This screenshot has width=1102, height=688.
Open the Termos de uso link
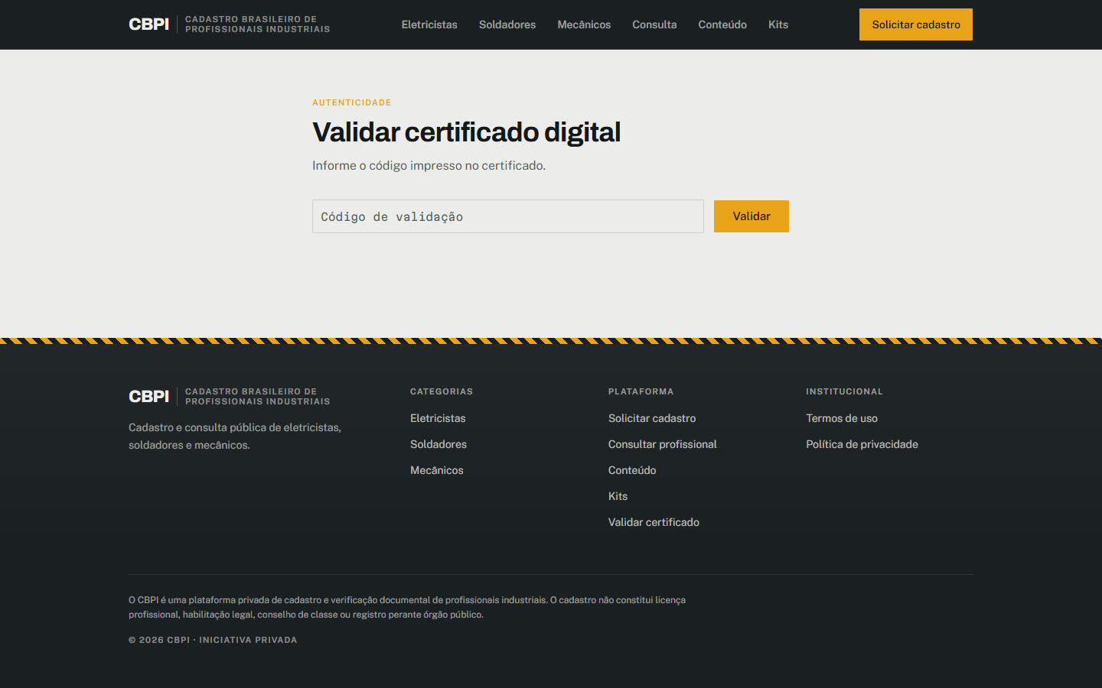(x=842, y=418)
